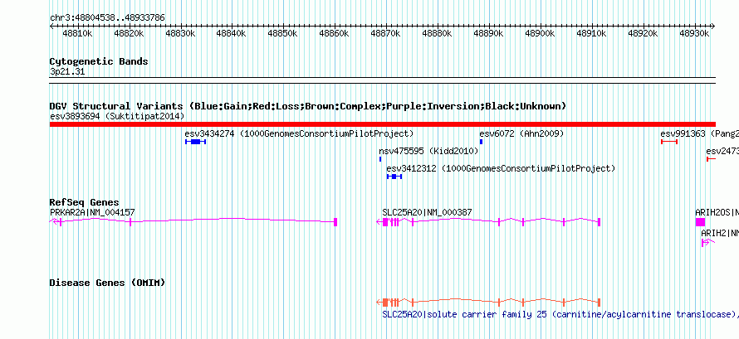Open the esv3893694 (Suktitipat2014) label

pos(117,116)
